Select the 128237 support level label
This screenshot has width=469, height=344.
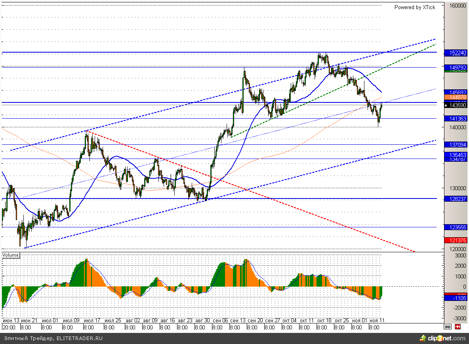[x=456, y=198]
